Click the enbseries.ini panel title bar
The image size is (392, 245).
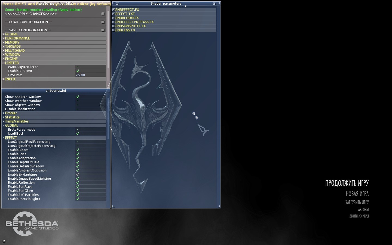click(x=56, y=91)
